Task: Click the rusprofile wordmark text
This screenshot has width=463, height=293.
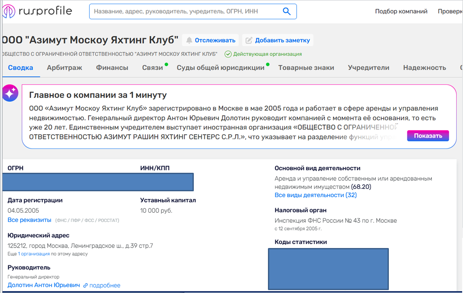Action: pyautogui.click(x=45, y=11)
